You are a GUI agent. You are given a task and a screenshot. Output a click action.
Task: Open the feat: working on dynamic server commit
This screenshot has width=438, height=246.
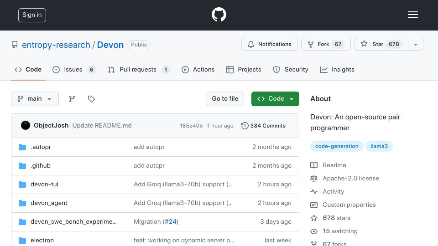184,241
